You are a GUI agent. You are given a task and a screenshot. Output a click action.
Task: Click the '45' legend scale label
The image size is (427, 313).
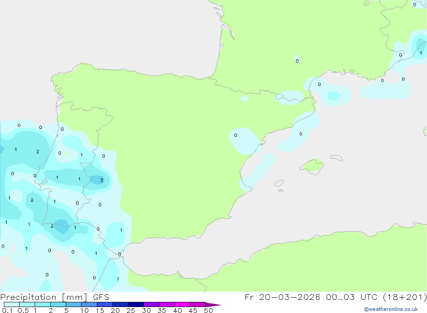[193, 310]
